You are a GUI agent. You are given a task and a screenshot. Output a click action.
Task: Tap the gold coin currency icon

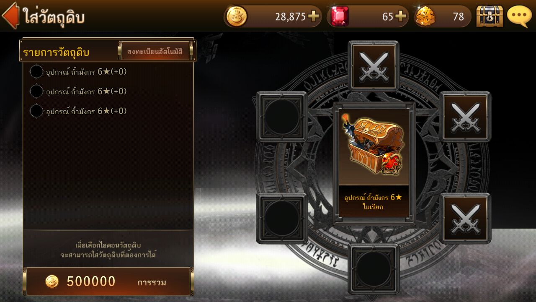[237, 16]
